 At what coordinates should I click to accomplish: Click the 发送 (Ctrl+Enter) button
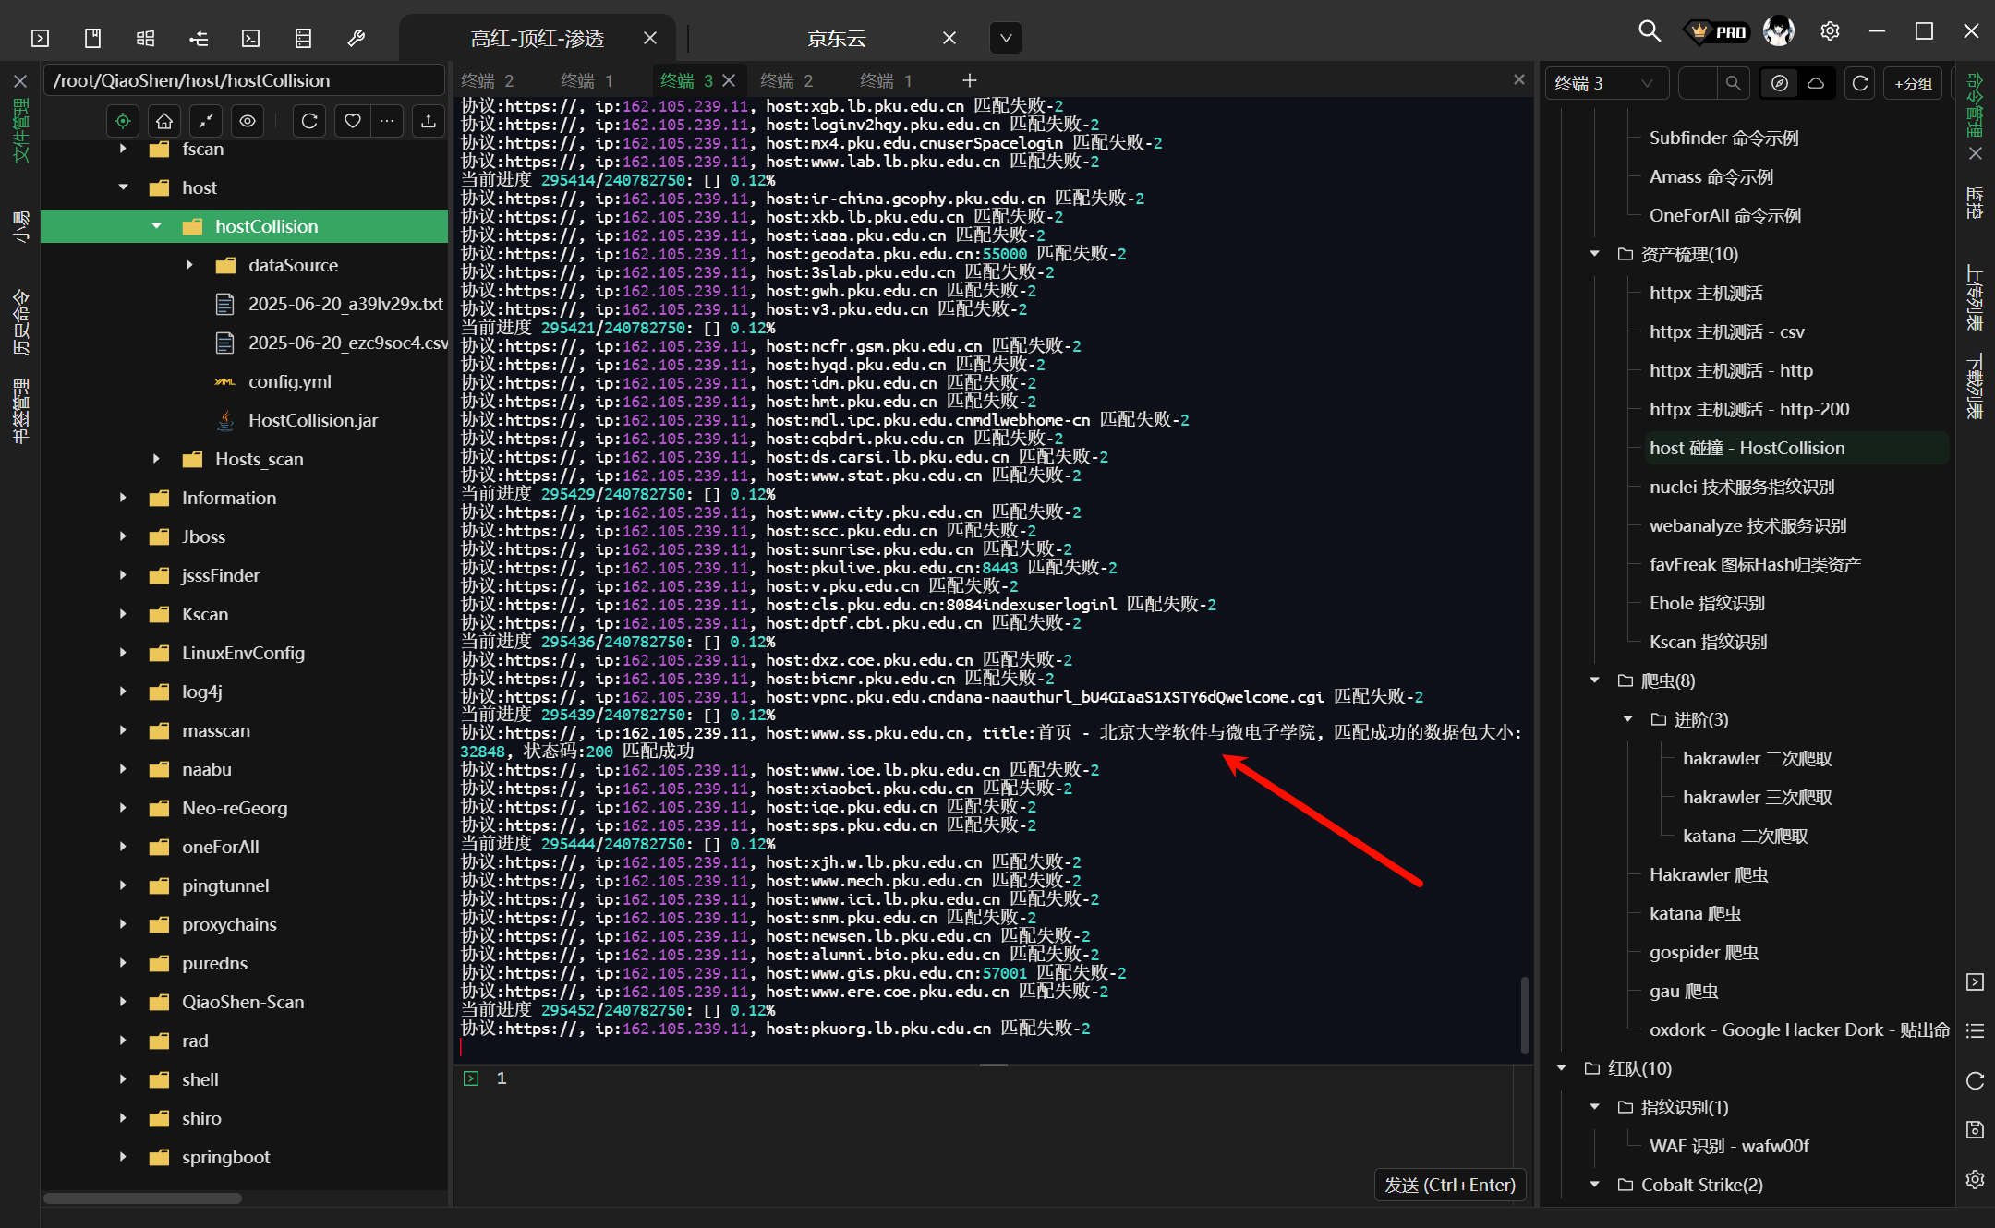(x=1449, y=1185)
